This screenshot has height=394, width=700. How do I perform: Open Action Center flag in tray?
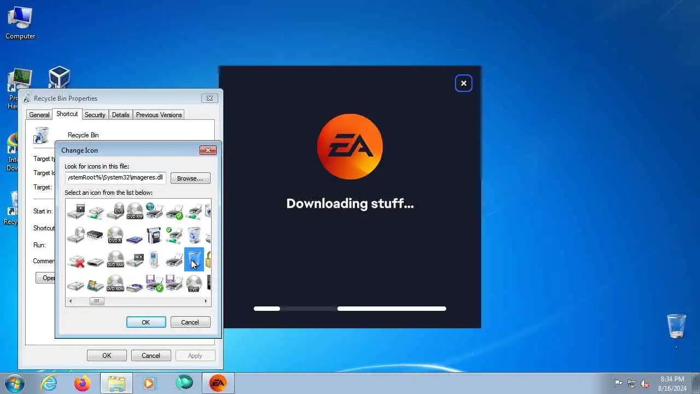pyautogui.click(x=618, y=384)
